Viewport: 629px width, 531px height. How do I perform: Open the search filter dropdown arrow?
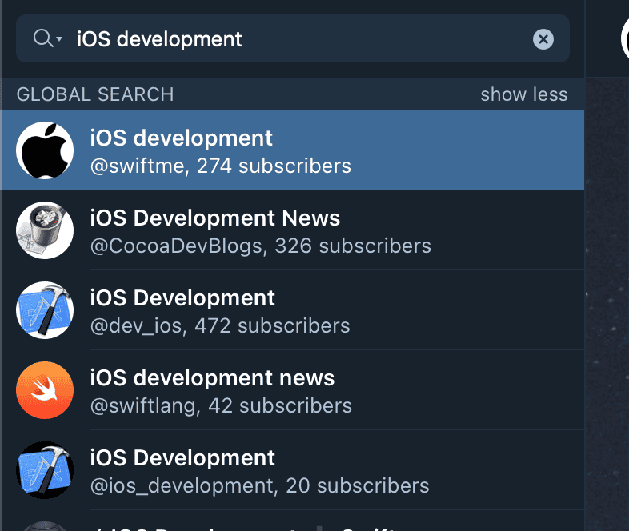58,39
